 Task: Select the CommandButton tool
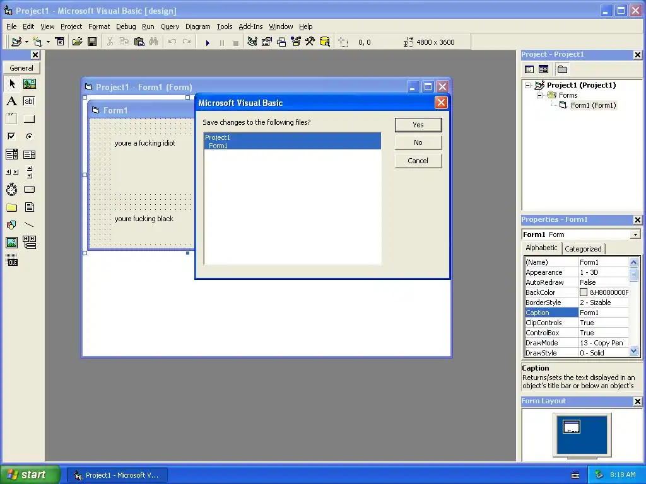29,119
